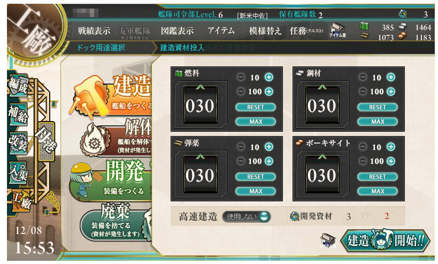Open the 任務 quest menu
The height and width of the screenshot is (264, 438).
coord(306,31)
